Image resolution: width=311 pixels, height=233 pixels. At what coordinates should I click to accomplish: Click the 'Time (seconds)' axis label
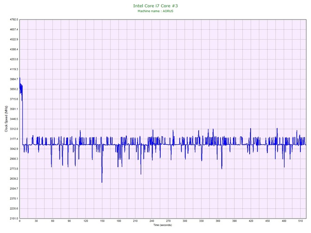(162, 225)
